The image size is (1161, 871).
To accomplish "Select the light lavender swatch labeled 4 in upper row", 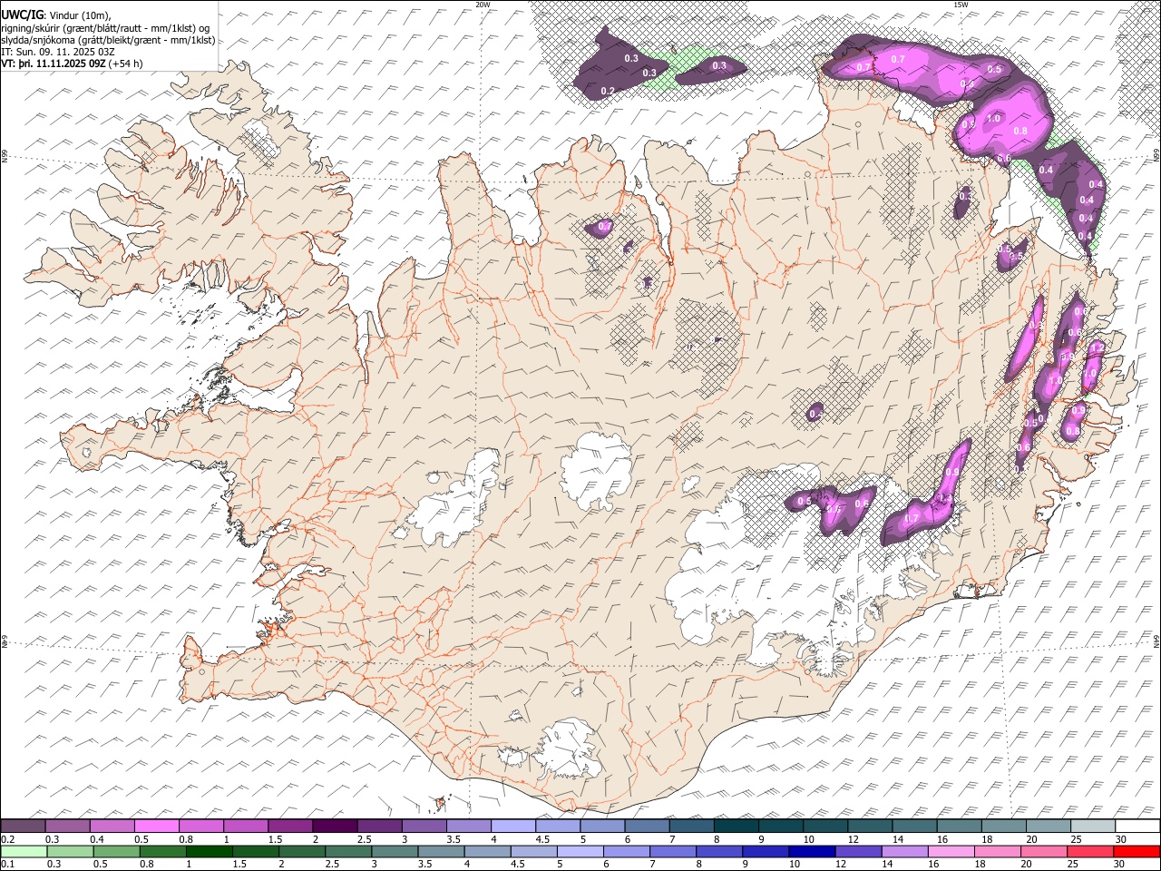I will click(x=513, y=827).
